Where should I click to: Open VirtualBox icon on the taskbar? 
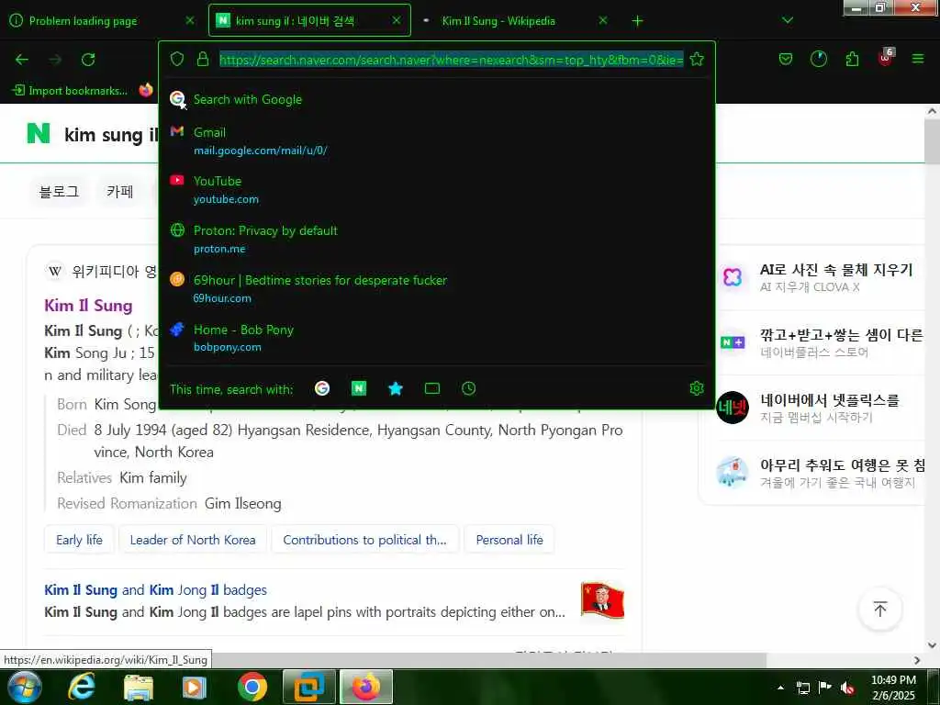tap(308, 687)
